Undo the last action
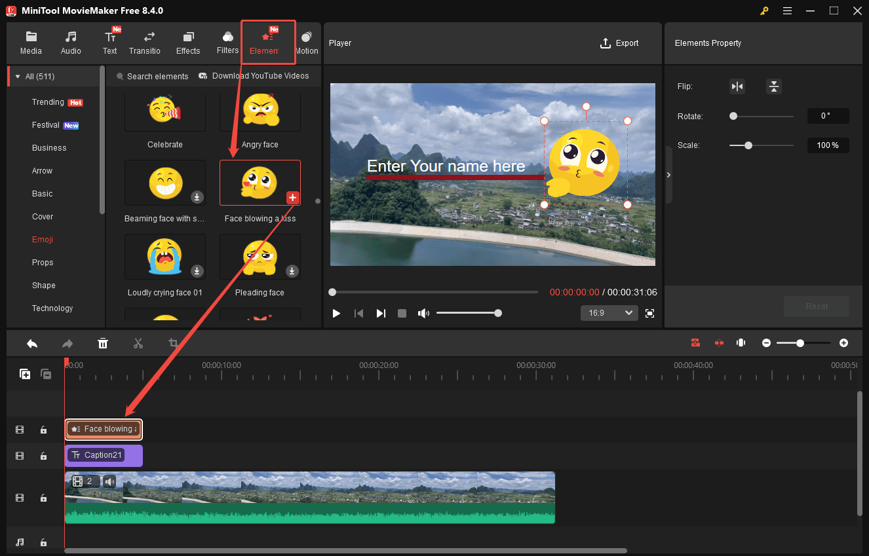Viewport: 869px width, 556px height. [32, 343]
